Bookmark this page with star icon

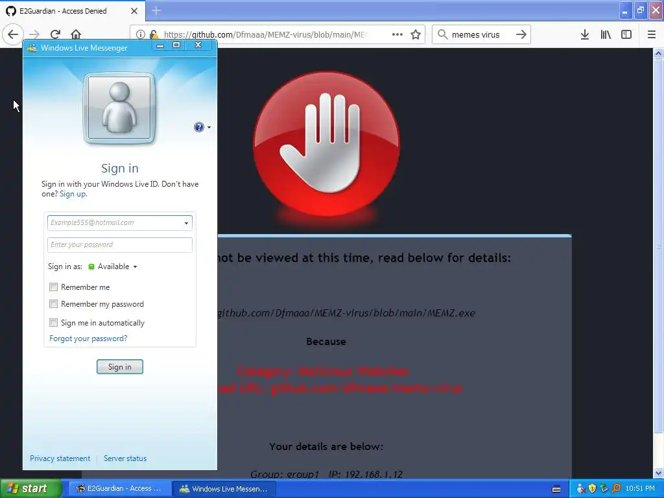(416, 34)
